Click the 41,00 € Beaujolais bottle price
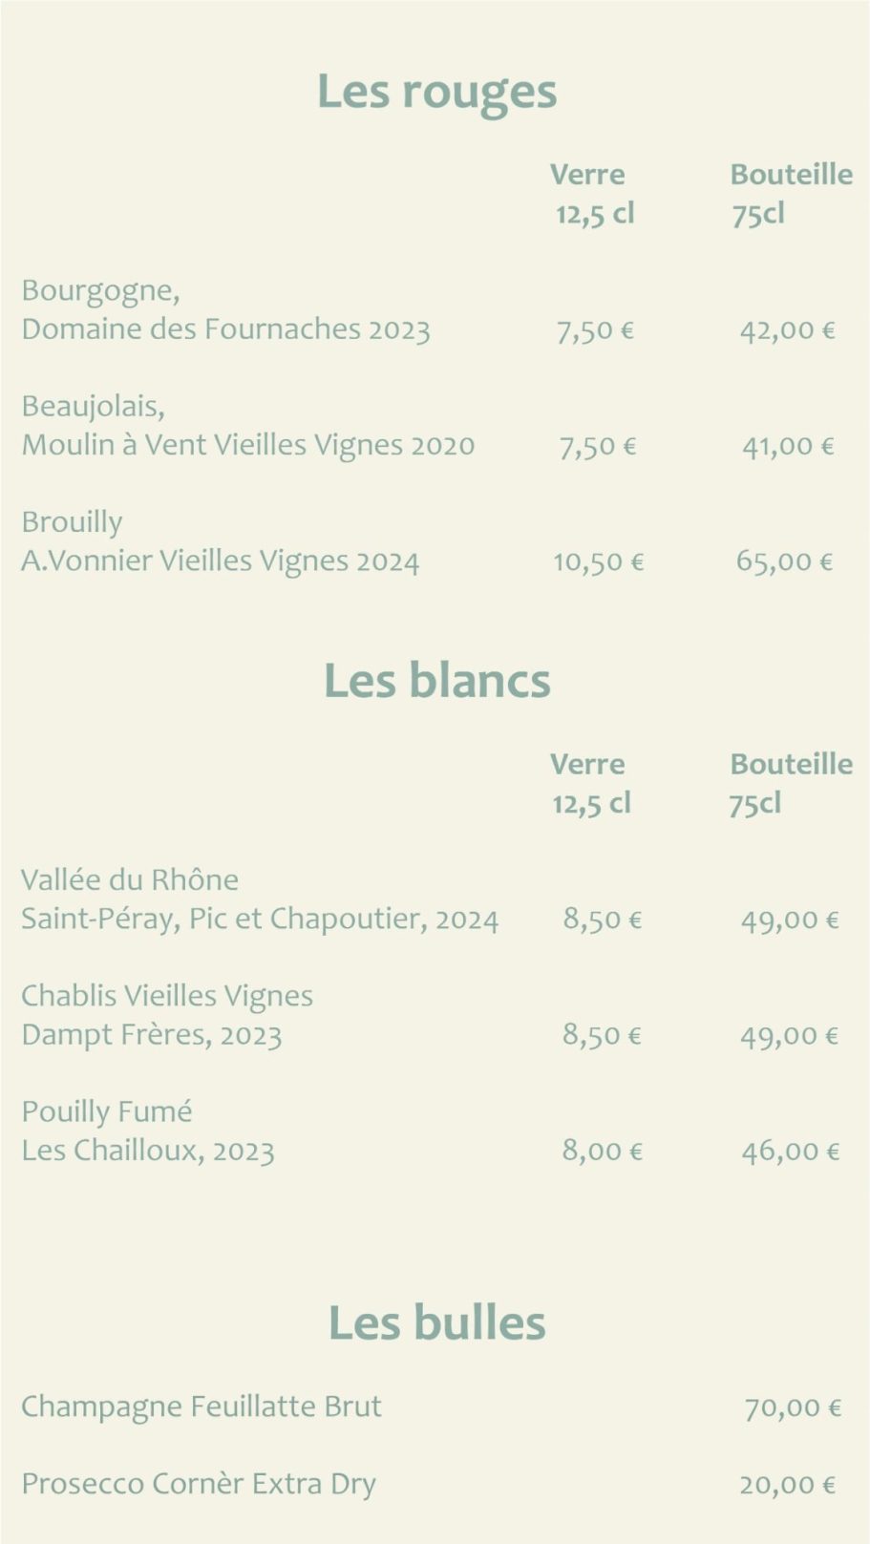This screenshot has height=1544, width=870. [788, 446]
